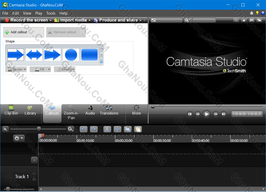
Task: Detach the preview window
Action: (x=259, y=20)
